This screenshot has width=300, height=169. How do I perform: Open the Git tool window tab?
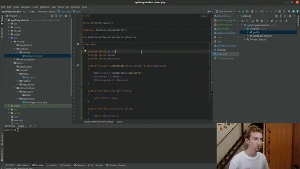pos(90,165)
